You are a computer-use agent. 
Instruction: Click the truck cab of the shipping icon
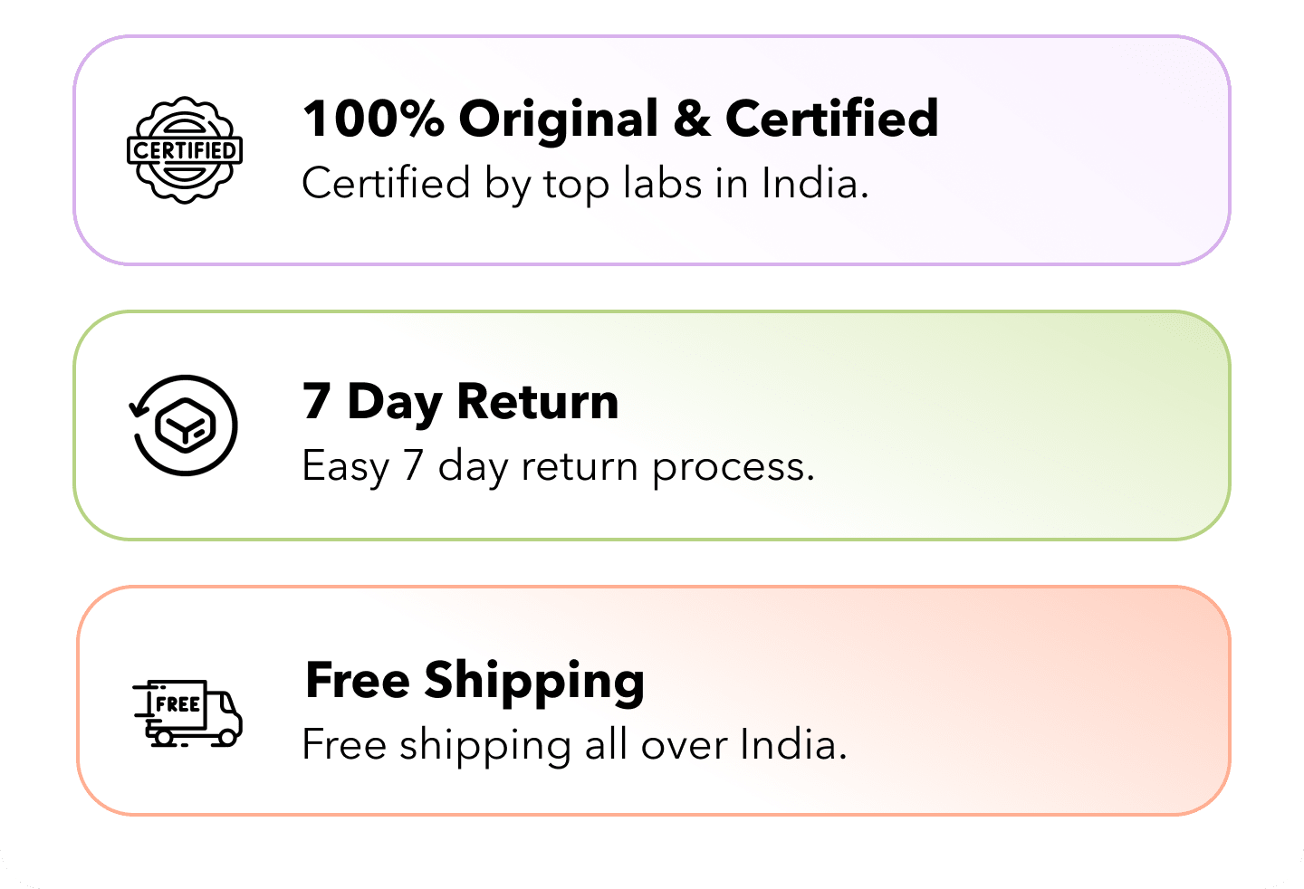(225, 713)
